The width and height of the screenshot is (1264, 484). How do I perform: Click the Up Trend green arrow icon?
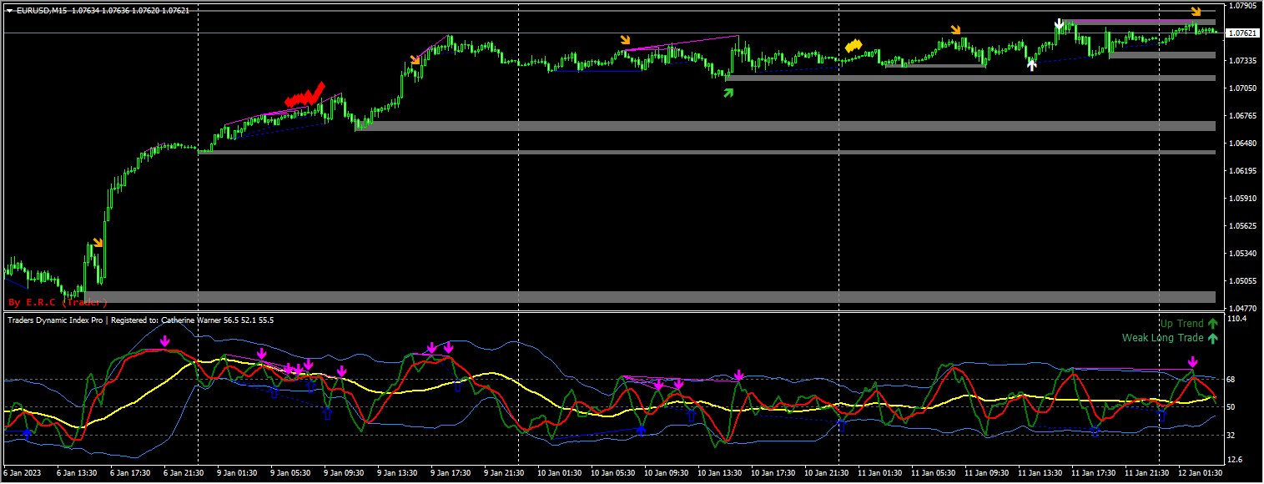1212,324
